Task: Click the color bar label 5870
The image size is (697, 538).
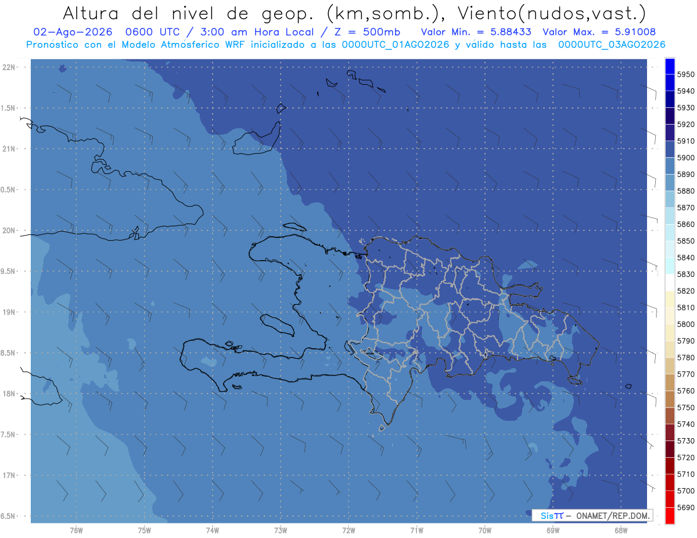Action: tap(686, 208)
